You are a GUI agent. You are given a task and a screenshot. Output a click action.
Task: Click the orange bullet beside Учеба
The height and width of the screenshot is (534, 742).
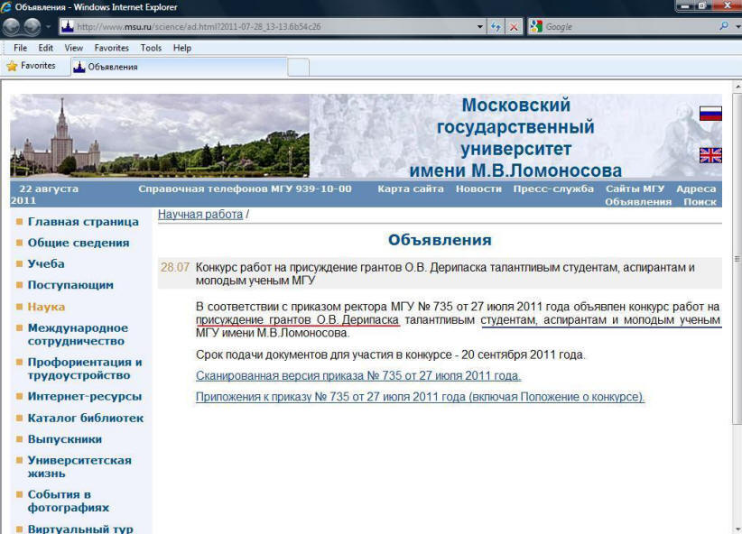point(19,264)
